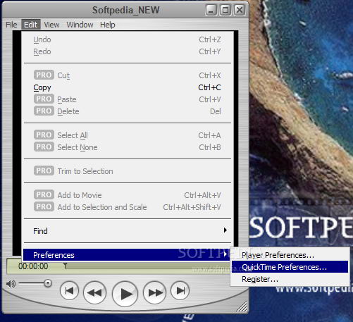This screenshot has width=353, height=322.
Task: Skip to beginning of the movie
Action: pyautogui.click(x=69, y=290)
